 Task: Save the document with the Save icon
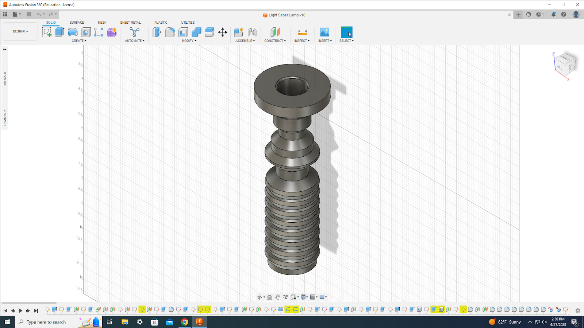tap(29, 14)
